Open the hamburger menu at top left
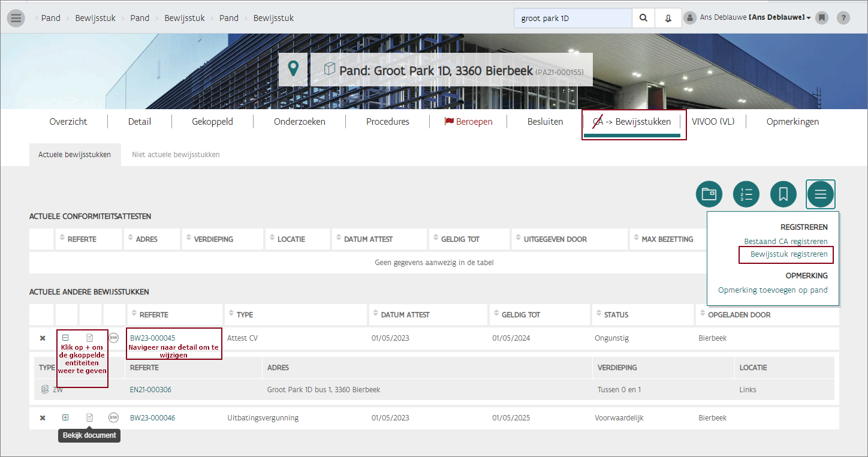868x457 pixels. 16,18
